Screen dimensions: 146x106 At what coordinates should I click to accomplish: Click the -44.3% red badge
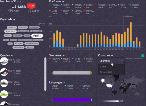point(31,6)
